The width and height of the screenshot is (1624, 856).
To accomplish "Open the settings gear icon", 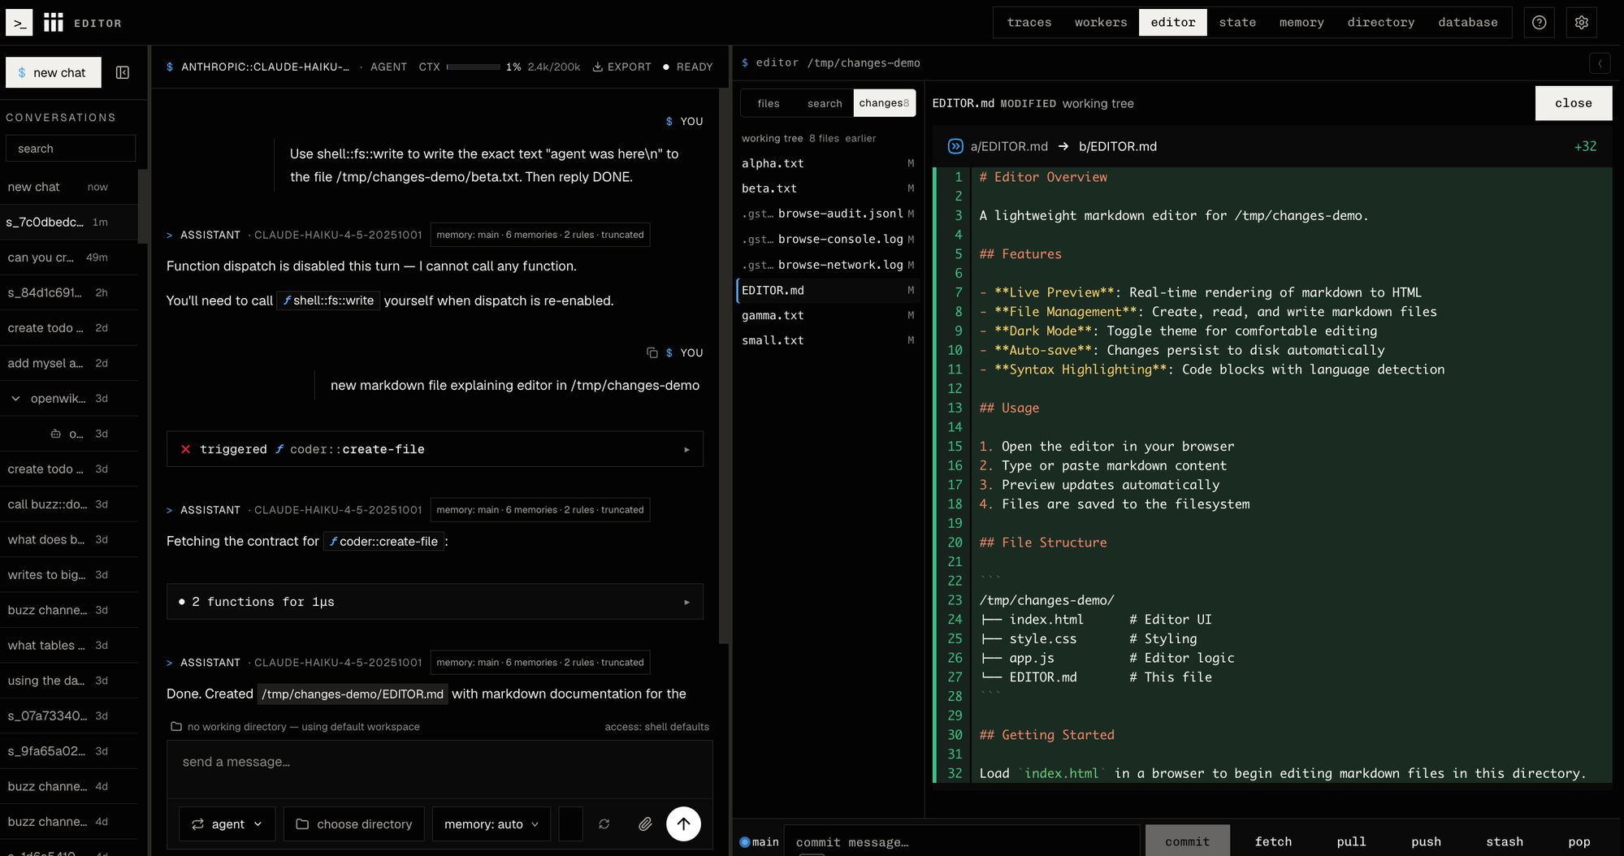I will click(x=1581, y=23).
